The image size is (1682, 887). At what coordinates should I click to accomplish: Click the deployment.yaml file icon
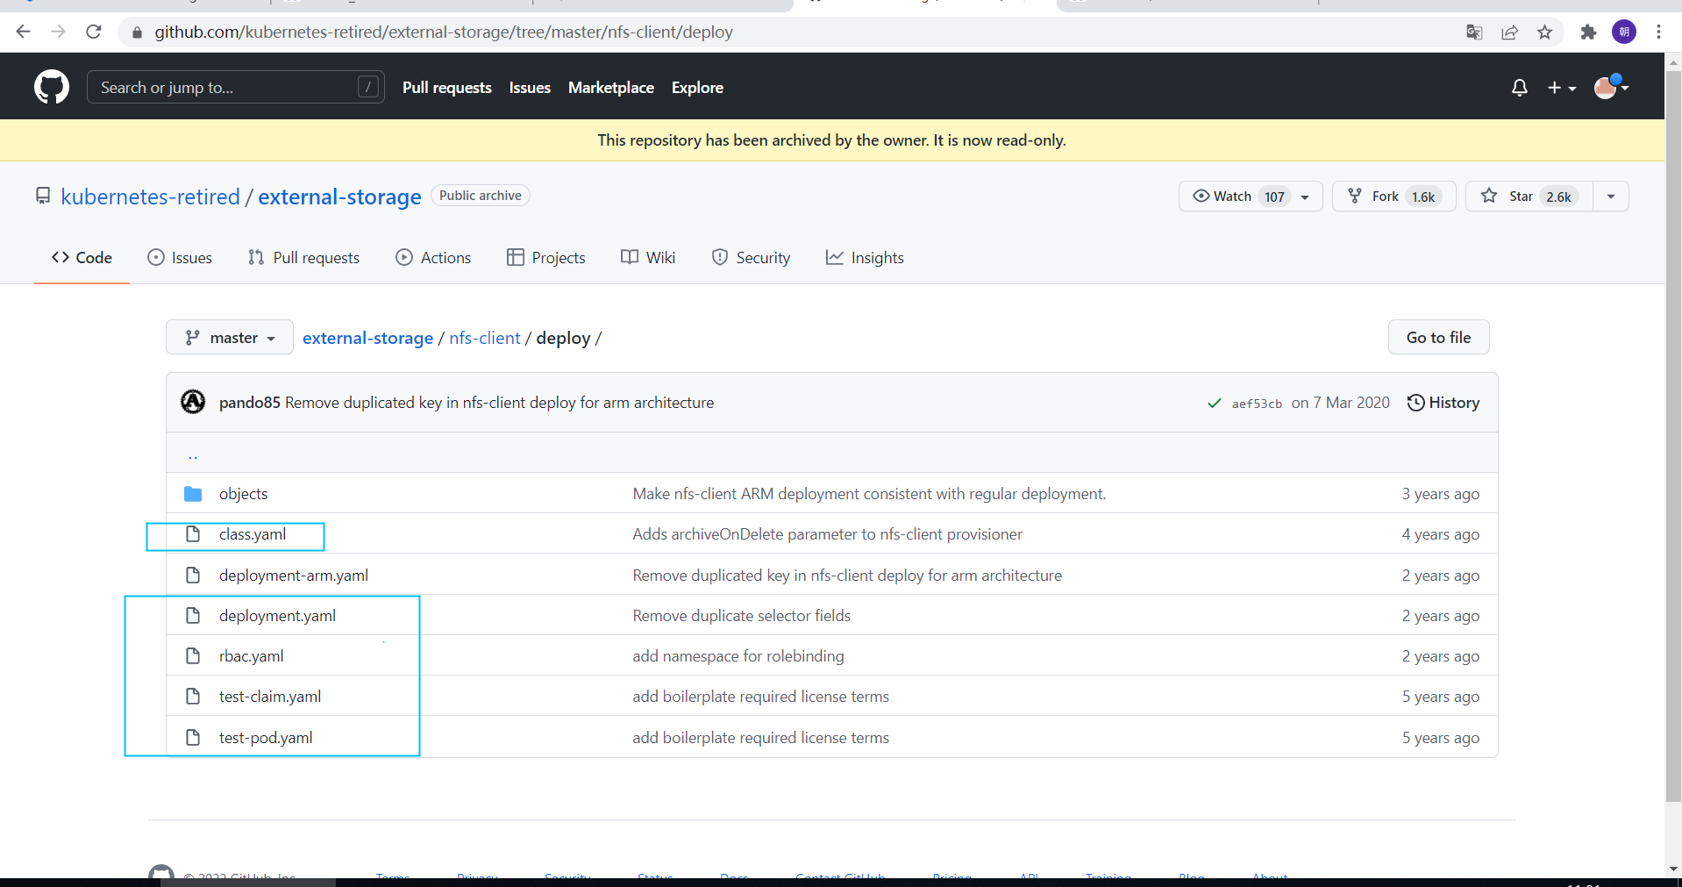click(193, 616)
